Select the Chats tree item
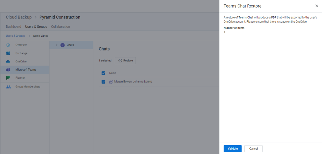 coord(71,45)
